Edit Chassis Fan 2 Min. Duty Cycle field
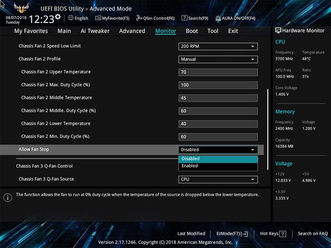Image resolution: width=331 pixels, height=248 pixels. (x=218, y=137)
